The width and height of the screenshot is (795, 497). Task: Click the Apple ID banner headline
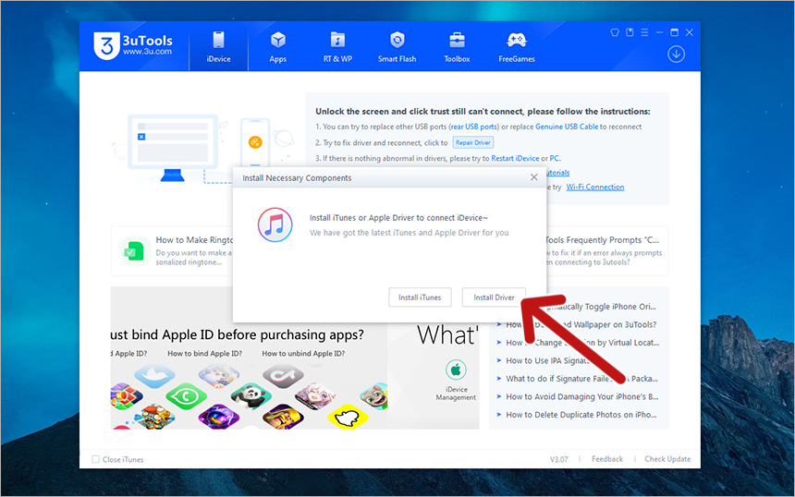[238, 335]
